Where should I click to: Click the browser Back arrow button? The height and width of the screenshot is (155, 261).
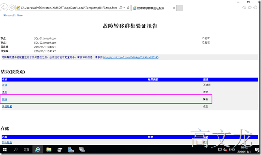pyautogui.click(x=4, y=8)
